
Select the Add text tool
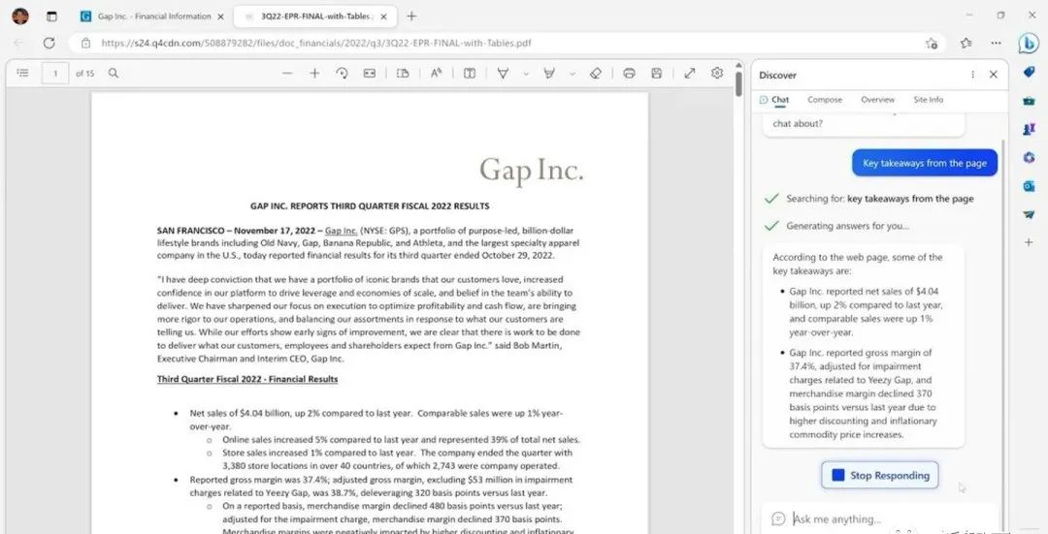(x=470, y=74)
